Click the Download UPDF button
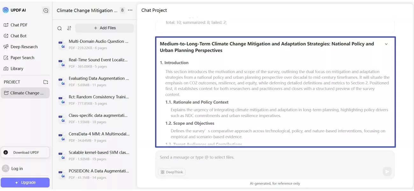This screenshot has height=191, width=414. click(25, 152)
